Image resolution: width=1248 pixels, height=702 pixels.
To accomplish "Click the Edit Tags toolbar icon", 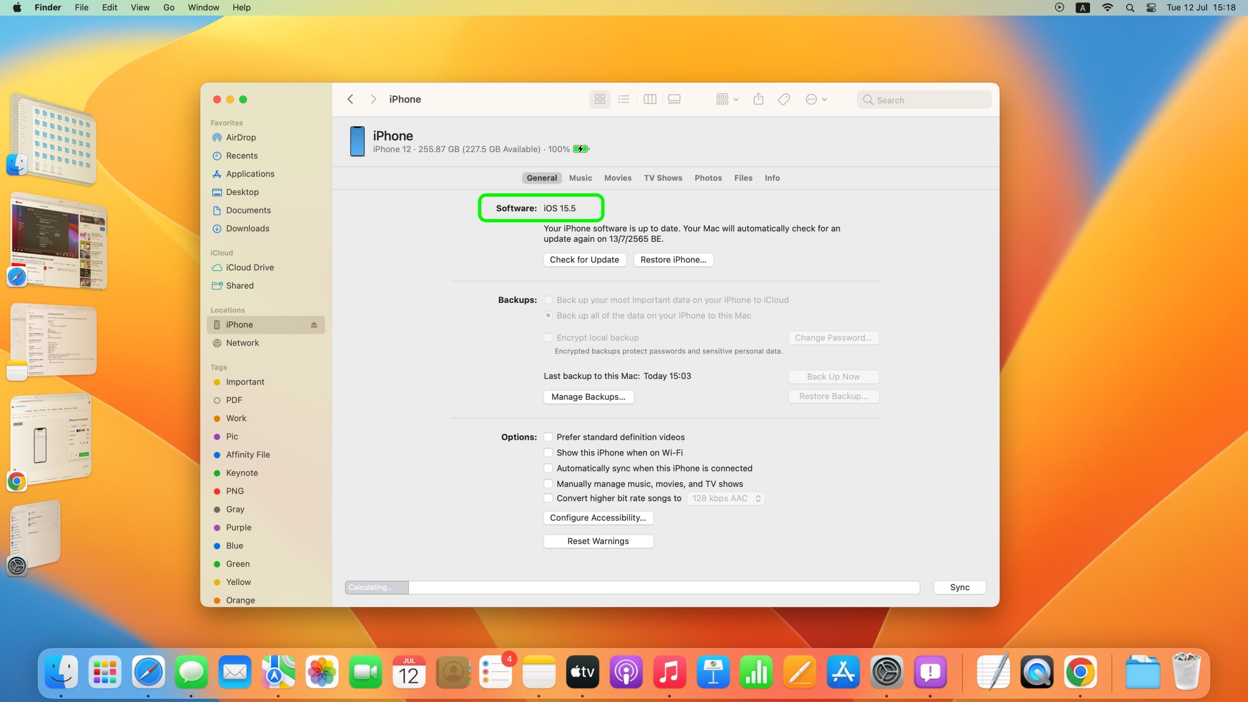I will pos(784,99).
